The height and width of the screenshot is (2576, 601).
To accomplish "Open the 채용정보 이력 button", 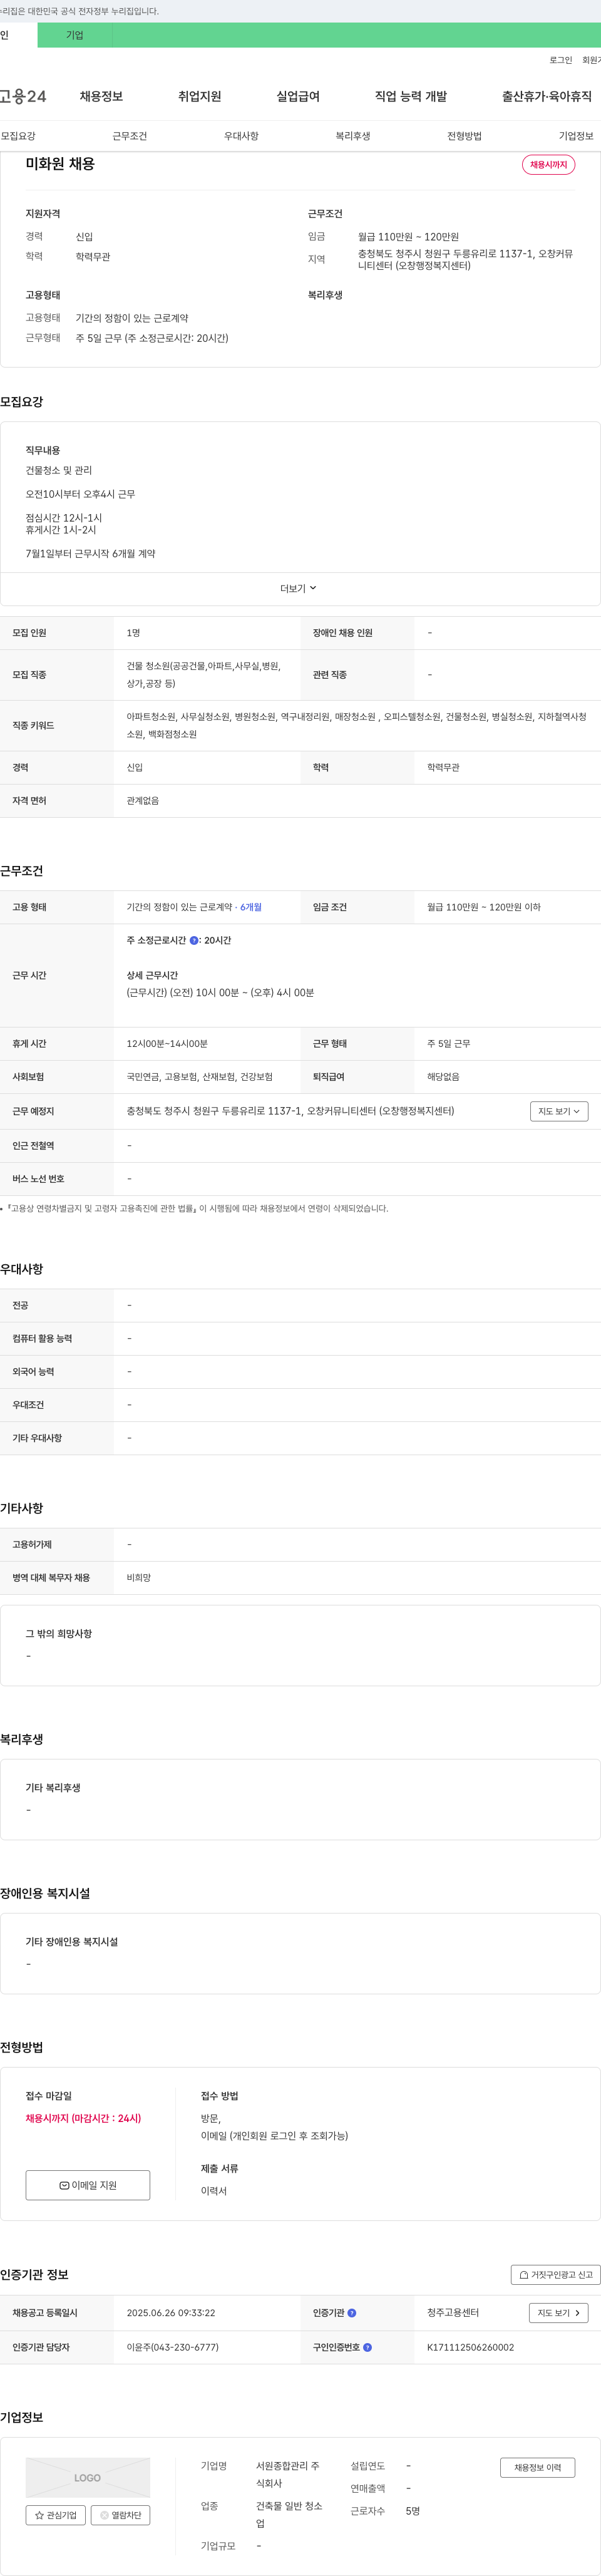I will click(538, 2468).
